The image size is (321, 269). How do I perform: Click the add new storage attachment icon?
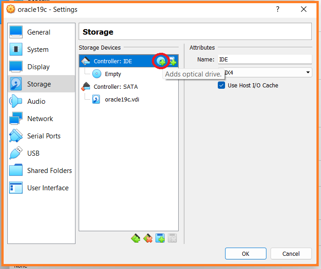coord(160,238)
